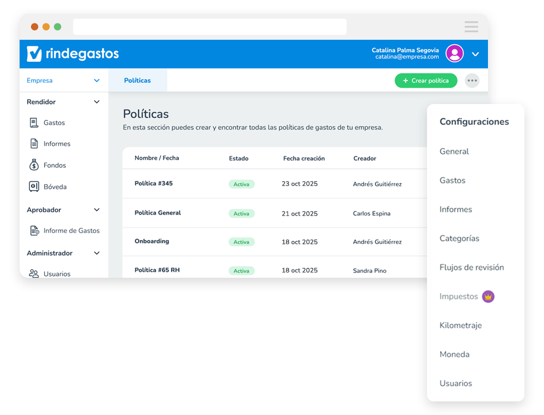This screenshot has width=544, height=415.
Task: Click the Informe de Gastos icon
Action: pos(34,231)
